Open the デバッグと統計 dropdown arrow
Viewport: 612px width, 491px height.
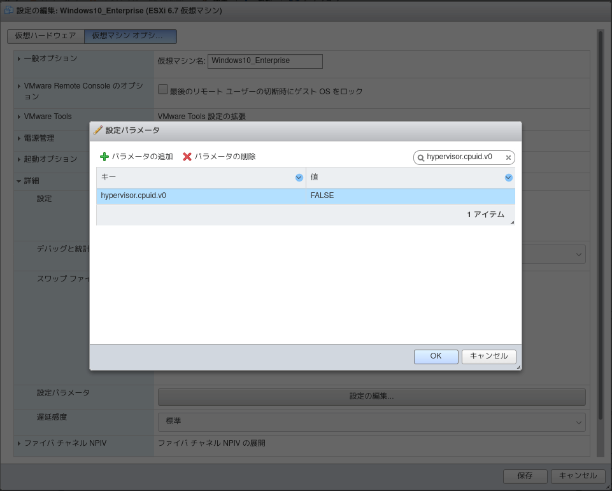tap(578, 255)
